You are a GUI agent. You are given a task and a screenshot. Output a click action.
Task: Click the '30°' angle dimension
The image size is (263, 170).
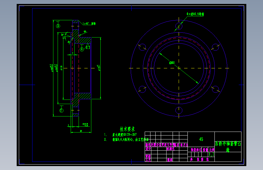point(62,35)
